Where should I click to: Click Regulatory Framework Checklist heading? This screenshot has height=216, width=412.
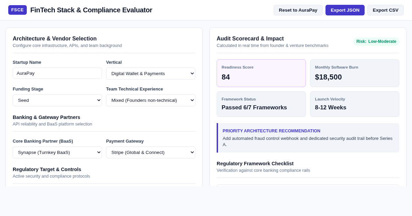tap(255, 164)
